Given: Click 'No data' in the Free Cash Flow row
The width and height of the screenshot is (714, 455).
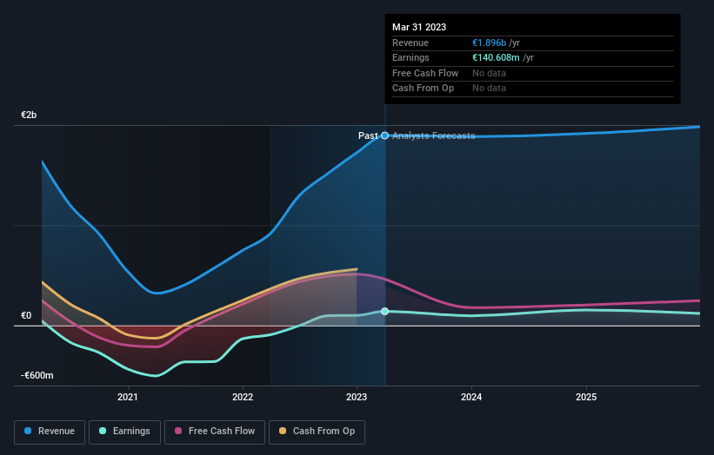Looking at the screenshot, I should pyautogui.click(x=489, y=73).
